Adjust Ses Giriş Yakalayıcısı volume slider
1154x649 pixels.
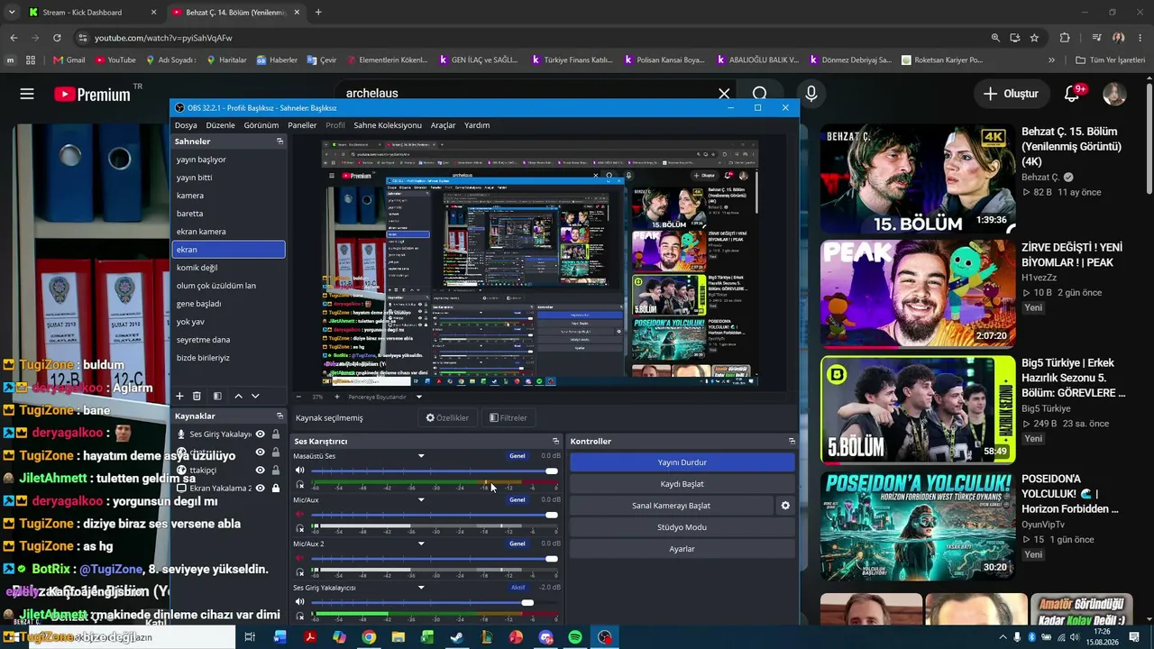point(435,602)
